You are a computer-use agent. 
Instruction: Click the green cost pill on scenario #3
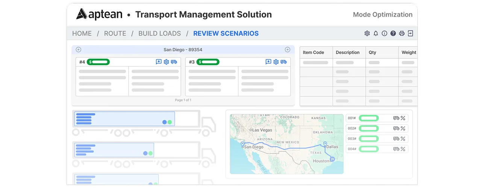(208, 62)
